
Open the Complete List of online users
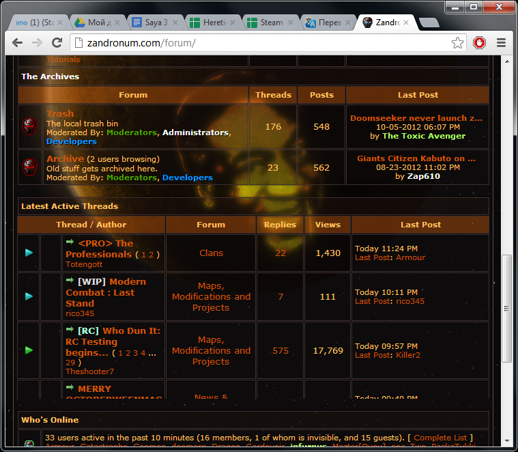pos(441,437)
